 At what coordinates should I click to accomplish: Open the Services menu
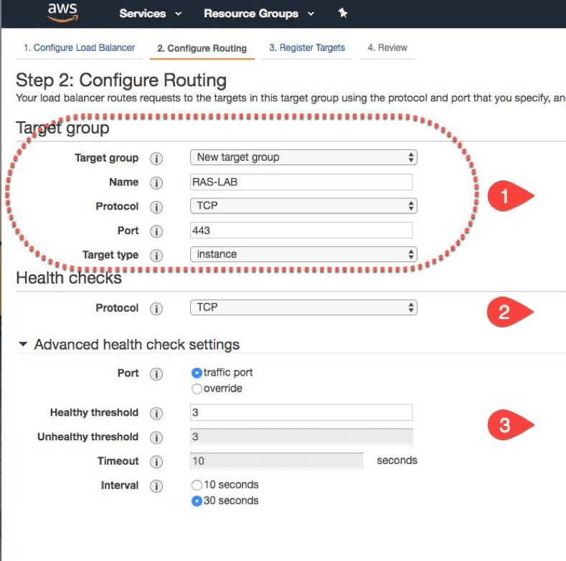(151, 14)
